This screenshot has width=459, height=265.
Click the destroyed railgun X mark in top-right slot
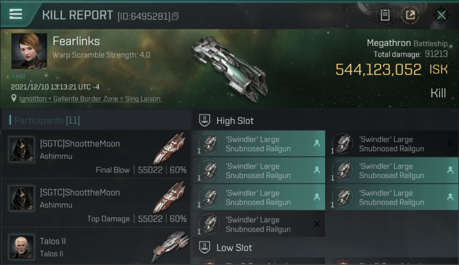point(450,143)
